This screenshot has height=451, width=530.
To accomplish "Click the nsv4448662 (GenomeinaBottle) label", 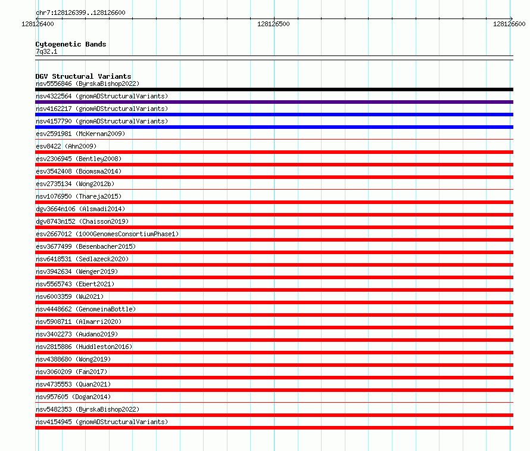I will tap(86, 309).
